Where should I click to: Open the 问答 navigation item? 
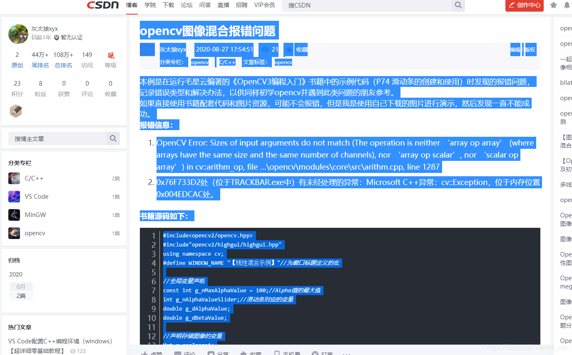[205, 5]
